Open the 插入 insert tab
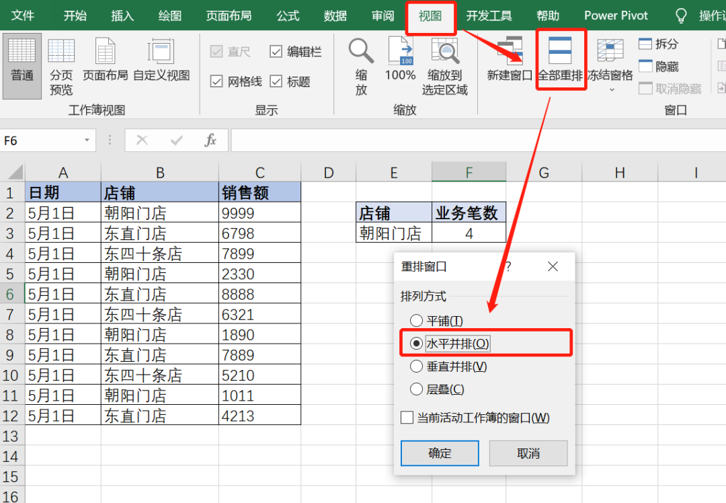Image resolution: width=726 pixels, height=503 pixels. pyautogui.click(x=122, y=15)
